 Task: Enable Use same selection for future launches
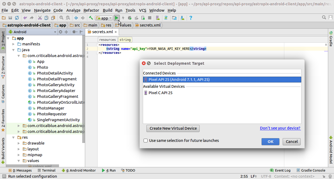145,141
